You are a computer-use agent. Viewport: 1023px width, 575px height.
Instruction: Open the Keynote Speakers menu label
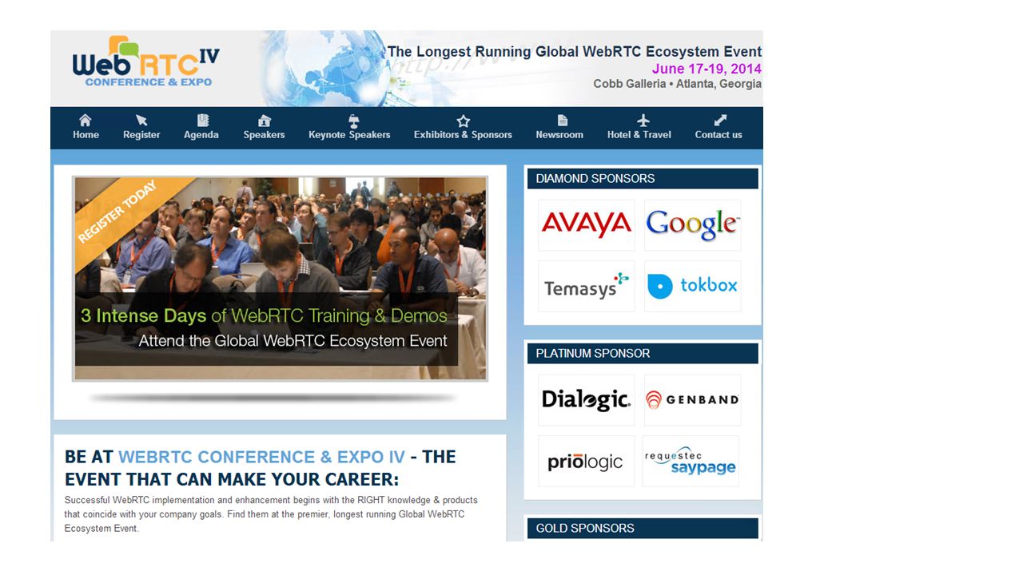(349, 135)
